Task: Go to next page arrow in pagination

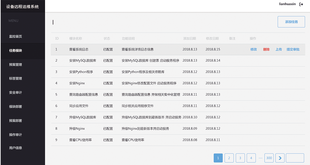Action: (280, 158)
